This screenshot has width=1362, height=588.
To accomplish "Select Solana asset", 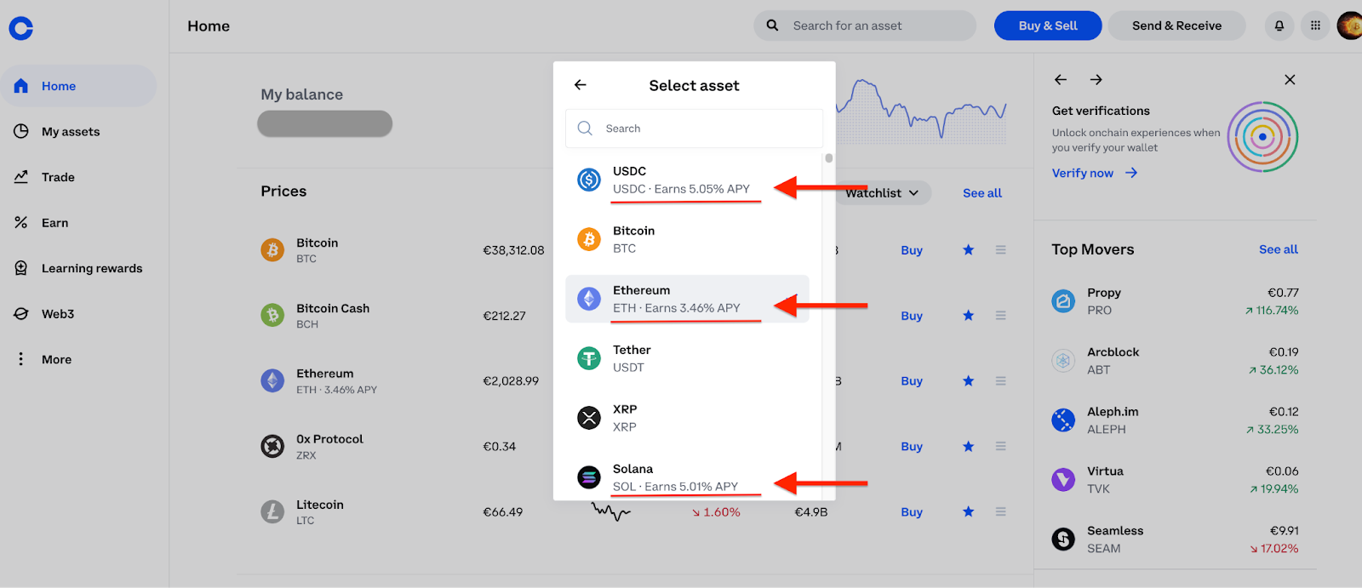I will [687, 477].
